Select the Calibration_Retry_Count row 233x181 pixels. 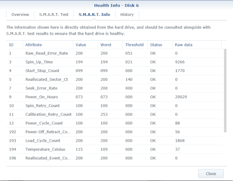(x=114, y=115)
